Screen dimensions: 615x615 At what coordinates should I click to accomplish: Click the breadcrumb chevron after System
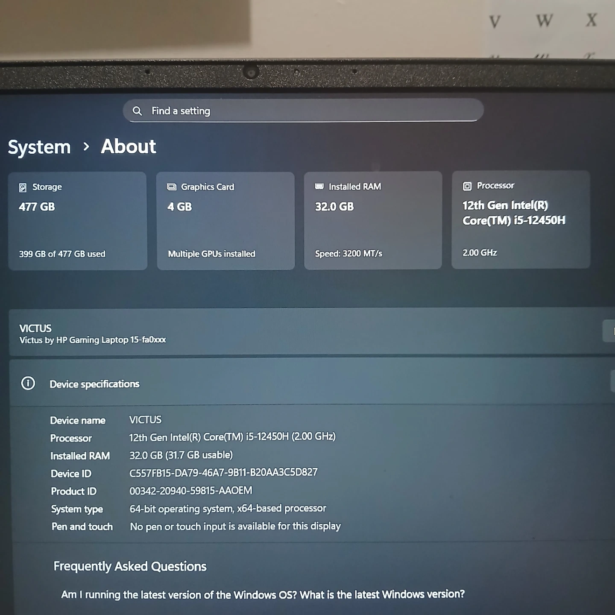click(x=86, y=147)
